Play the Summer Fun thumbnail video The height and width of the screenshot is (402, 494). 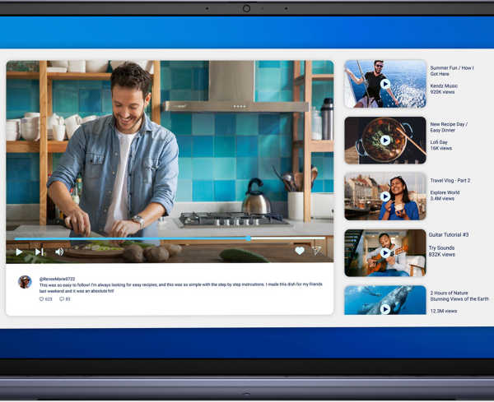coord(385,84)
